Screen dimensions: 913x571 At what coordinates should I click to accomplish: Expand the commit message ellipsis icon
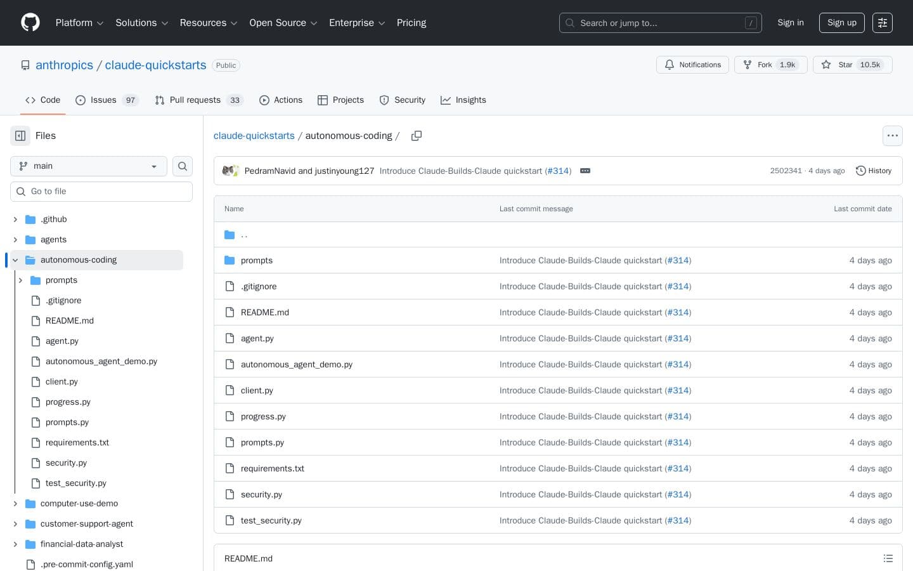(x=585, y=170)
